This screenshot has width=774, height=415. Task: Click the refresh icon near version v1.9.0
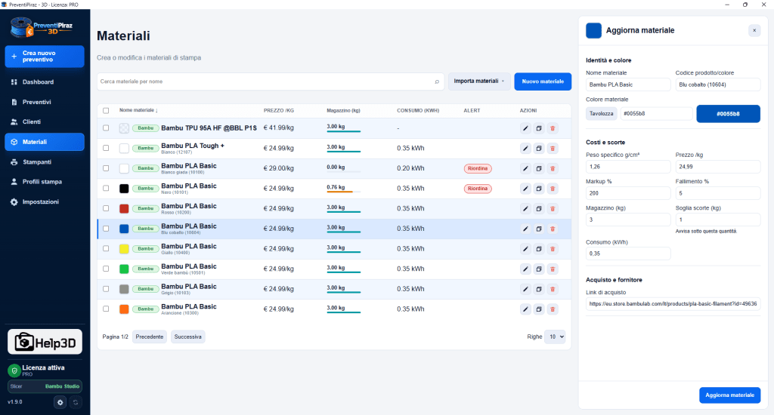[x=76, y=402]
